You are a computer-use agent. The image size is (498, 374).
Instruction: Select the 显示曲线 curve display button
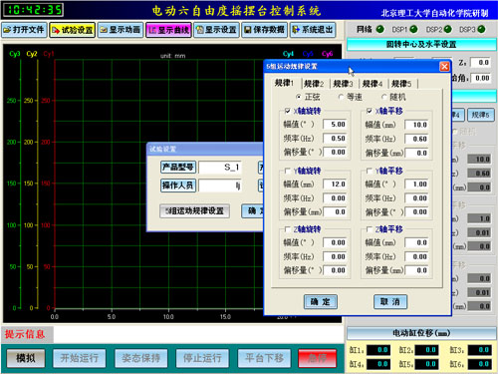click(x=168, y=30)
